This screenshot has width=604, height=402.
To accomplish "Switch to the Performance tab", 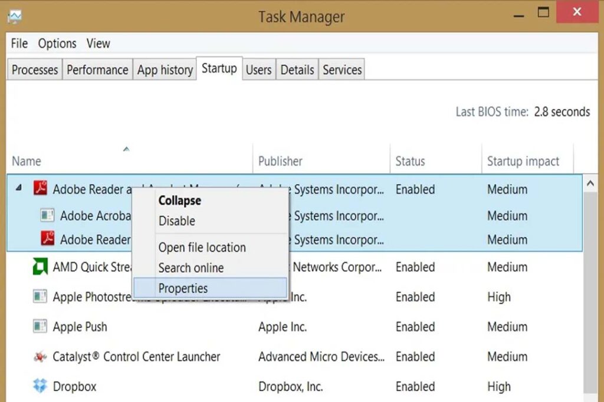I will click(97, 69).
